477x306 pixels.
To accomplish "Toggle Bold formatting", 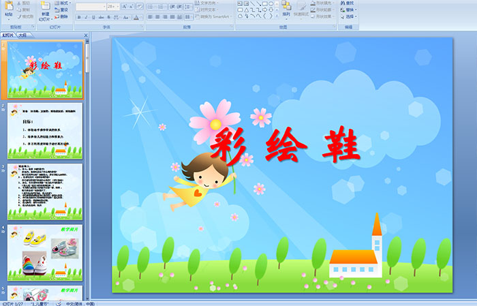I will pos(79,17).
